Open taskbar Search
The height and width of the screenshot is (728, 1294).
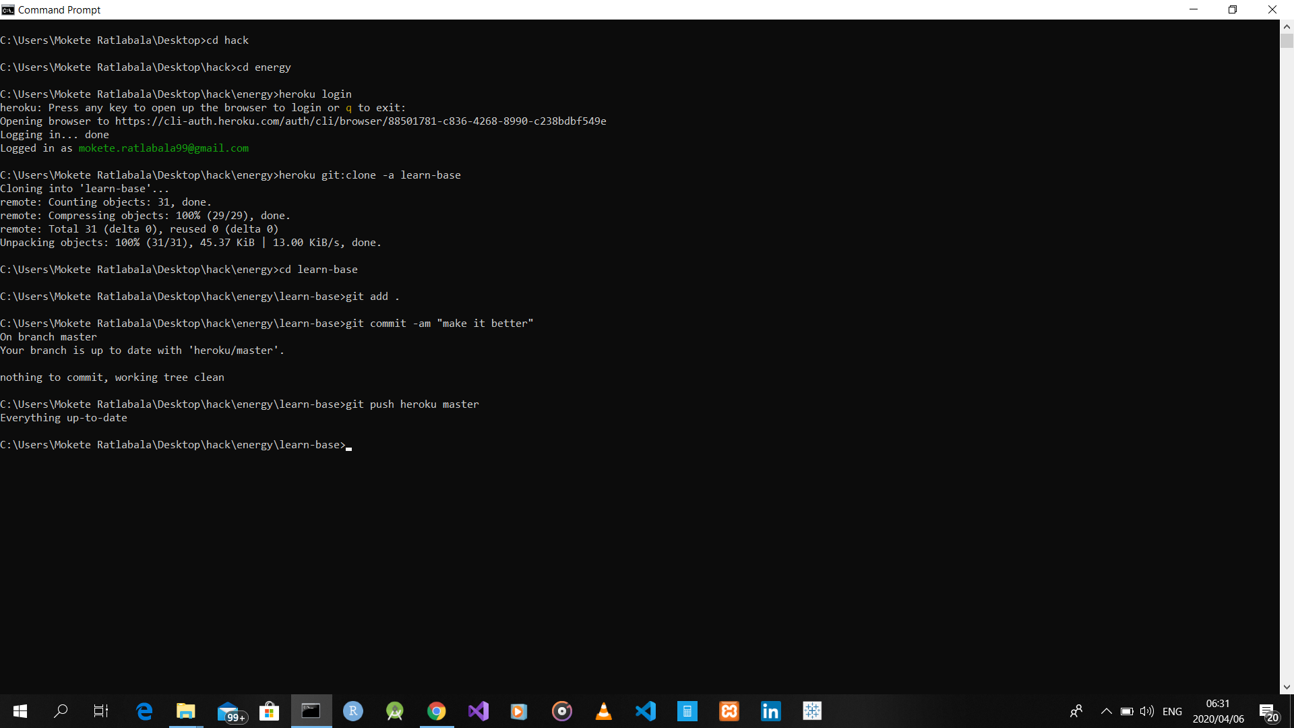pos(61,711)
